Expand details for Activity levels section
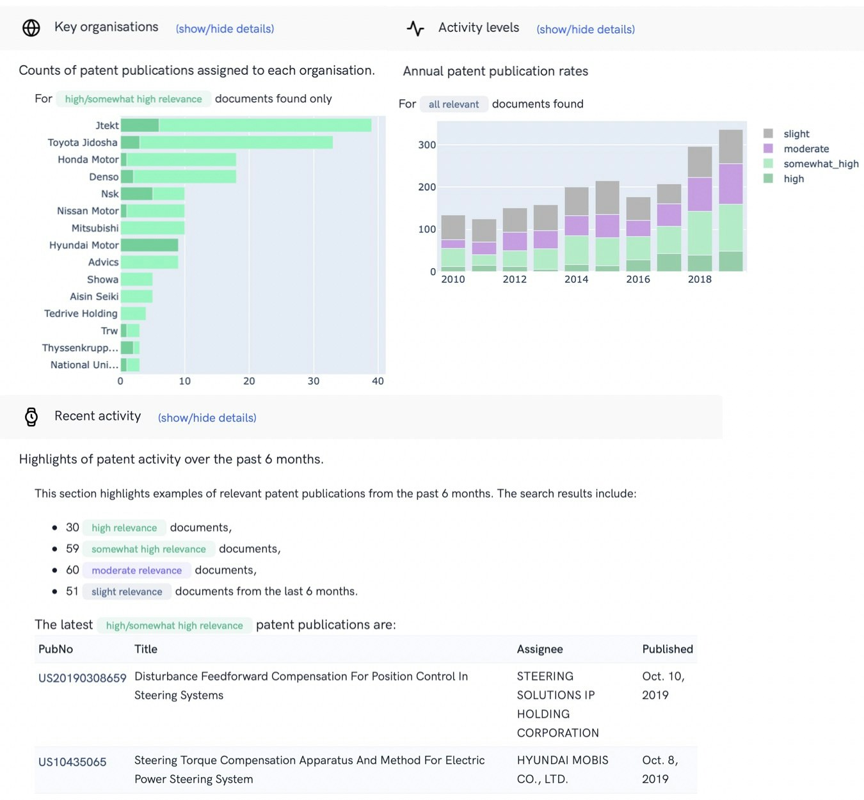 point(585,29)
